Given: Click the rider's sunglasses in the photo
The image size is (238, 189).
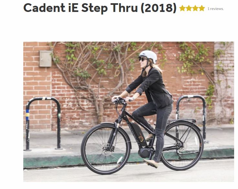Looking at the screenshot, I should tap(143, 60).
